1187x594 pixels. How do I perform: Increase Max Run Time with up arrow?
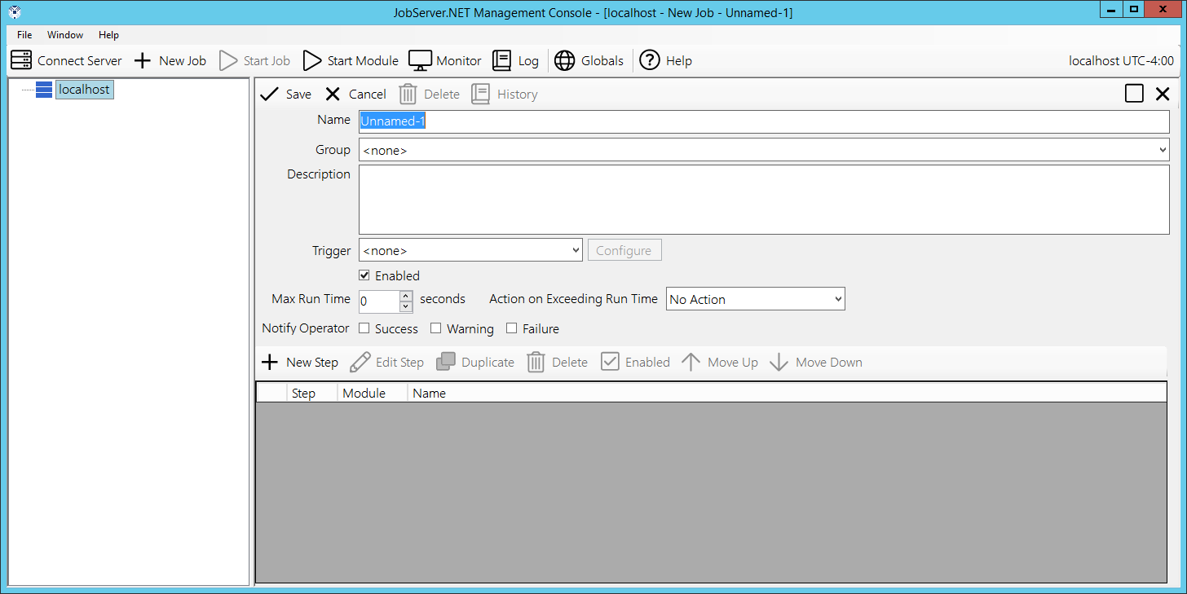click(406, 295)
